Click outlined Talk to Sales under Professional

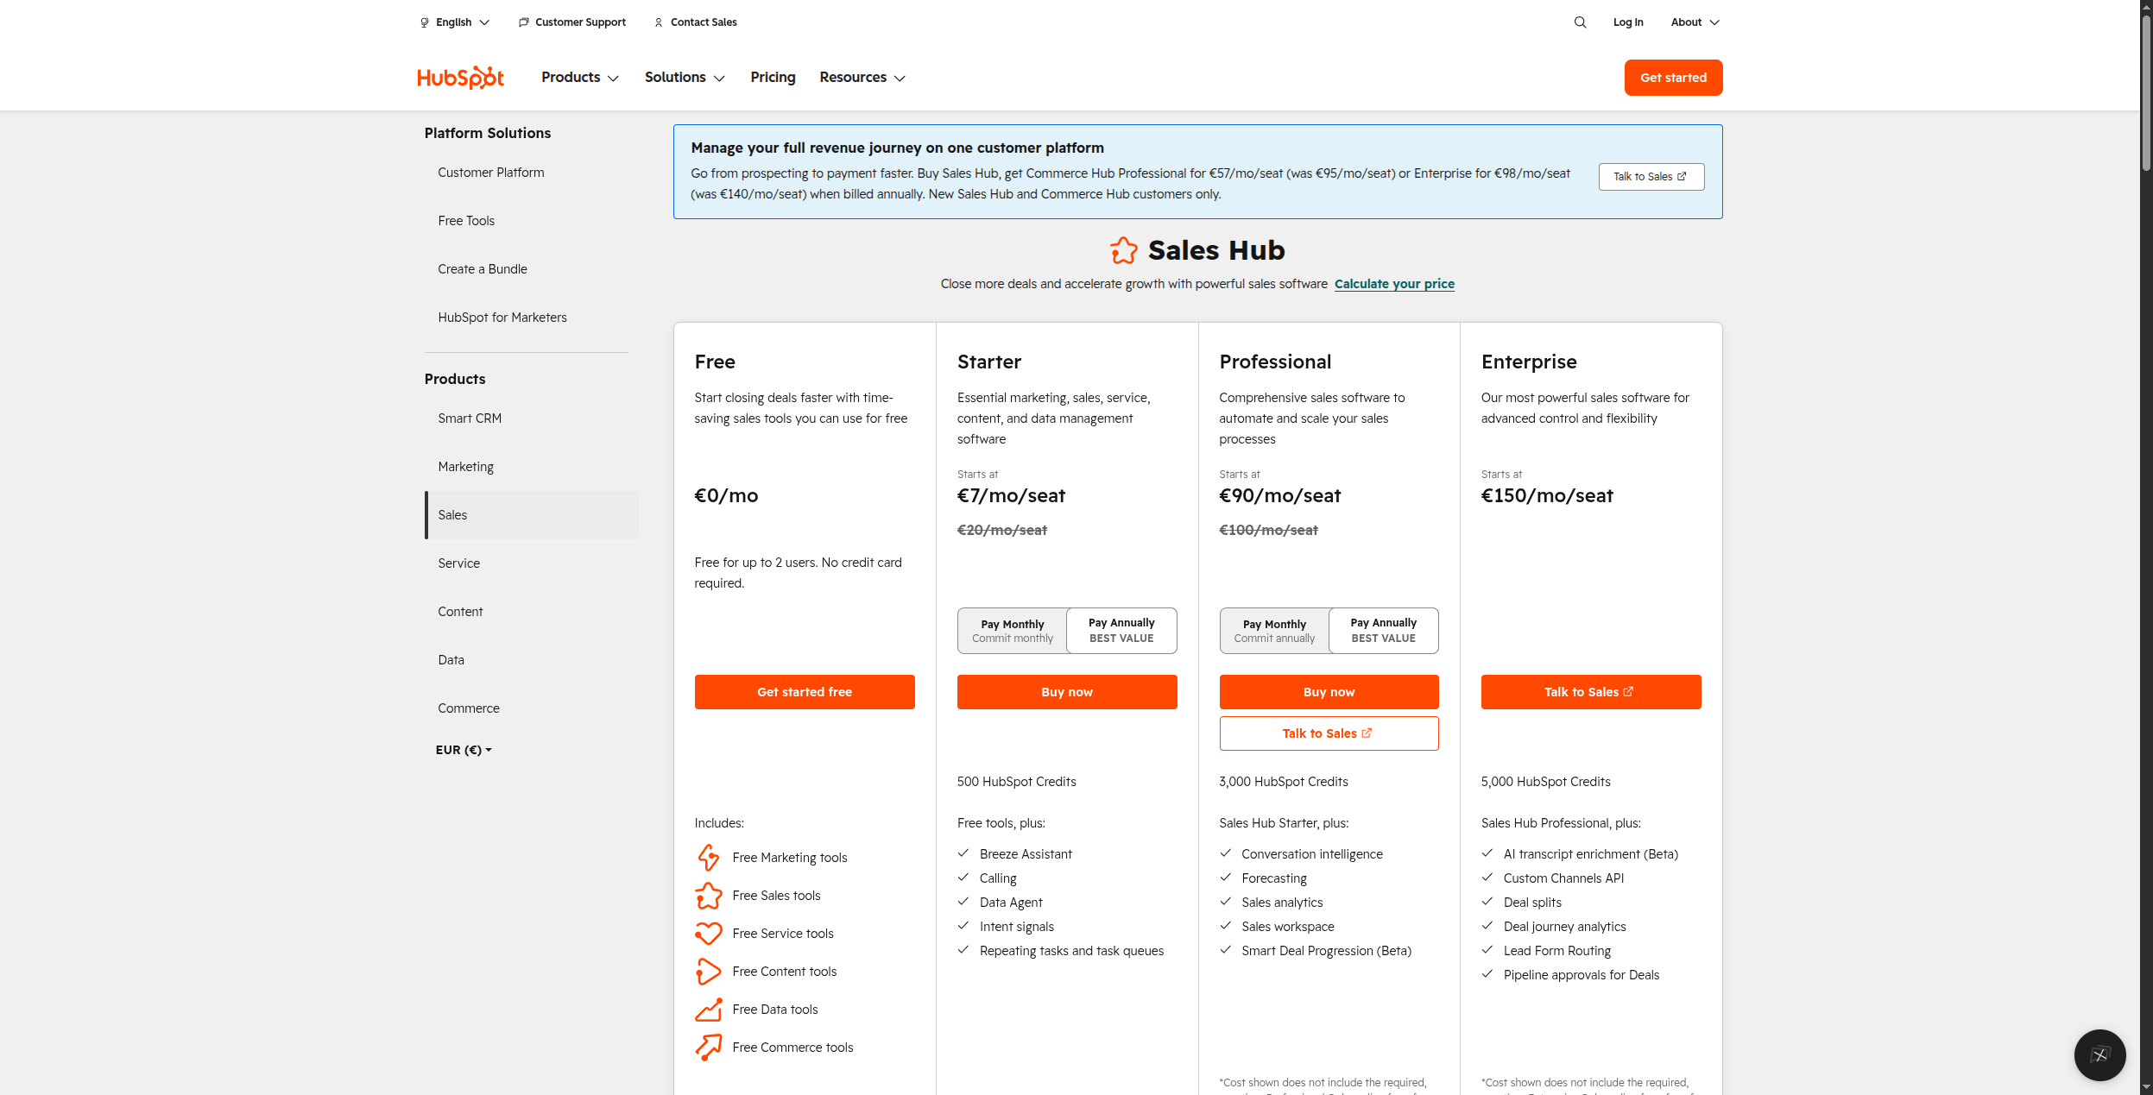point(1329,733)
